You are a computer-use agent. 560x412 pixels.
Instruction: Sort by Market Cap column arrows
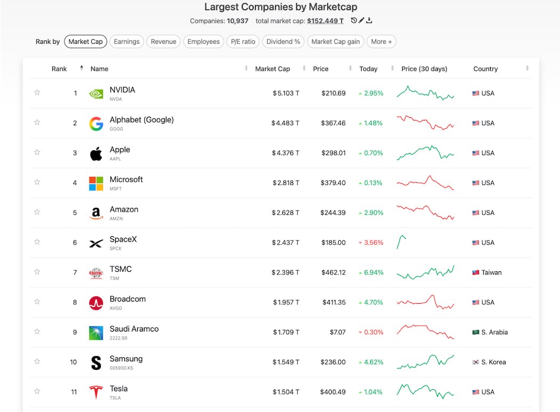pyautogui.click(x=304, y=68)
